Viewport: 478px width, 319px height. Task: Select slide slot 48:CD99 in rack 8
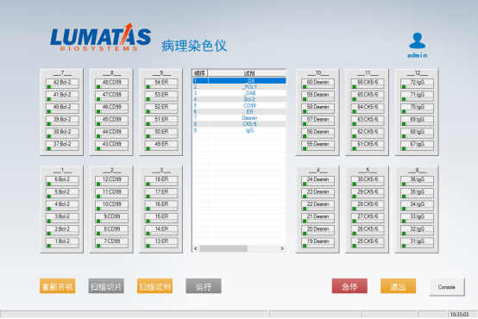pyautogui.click(x=111, y=83)
